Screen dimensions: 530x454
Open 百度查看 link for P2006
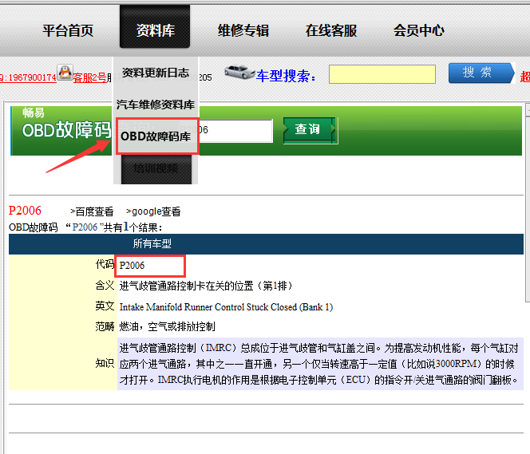(92, 211)
